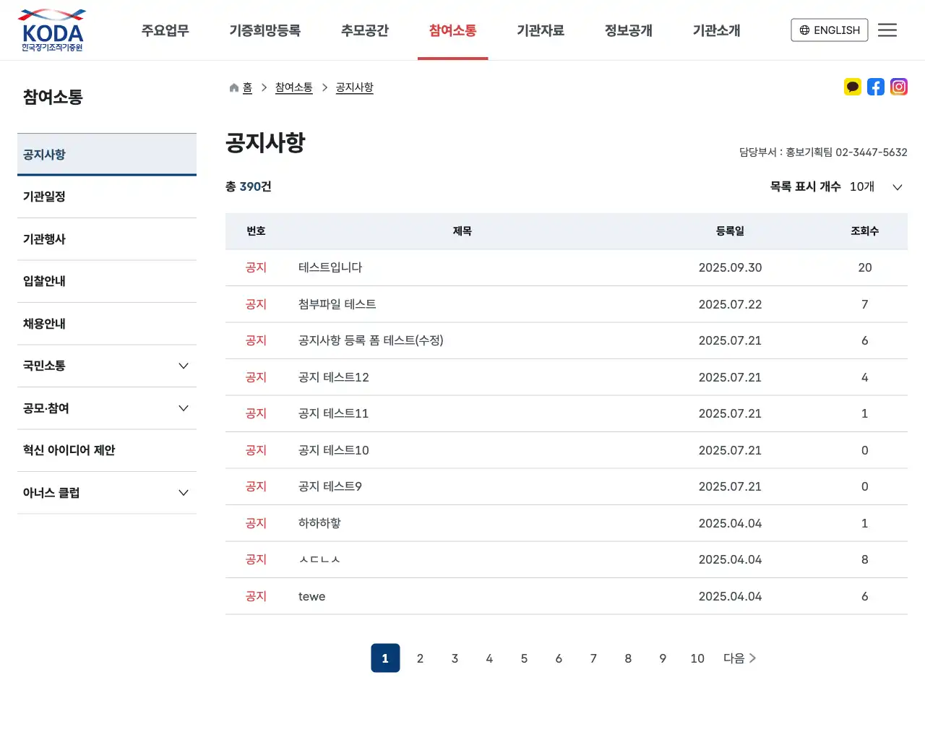Open the hamburger menu icon

887,30
